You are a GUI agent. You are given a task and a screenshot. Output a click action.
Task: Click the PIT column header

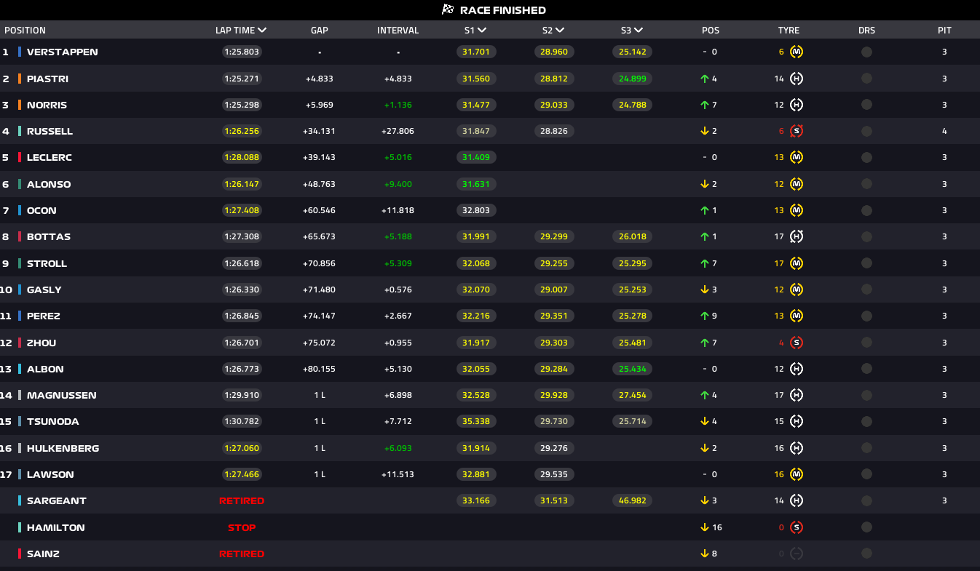pos(944,31)
